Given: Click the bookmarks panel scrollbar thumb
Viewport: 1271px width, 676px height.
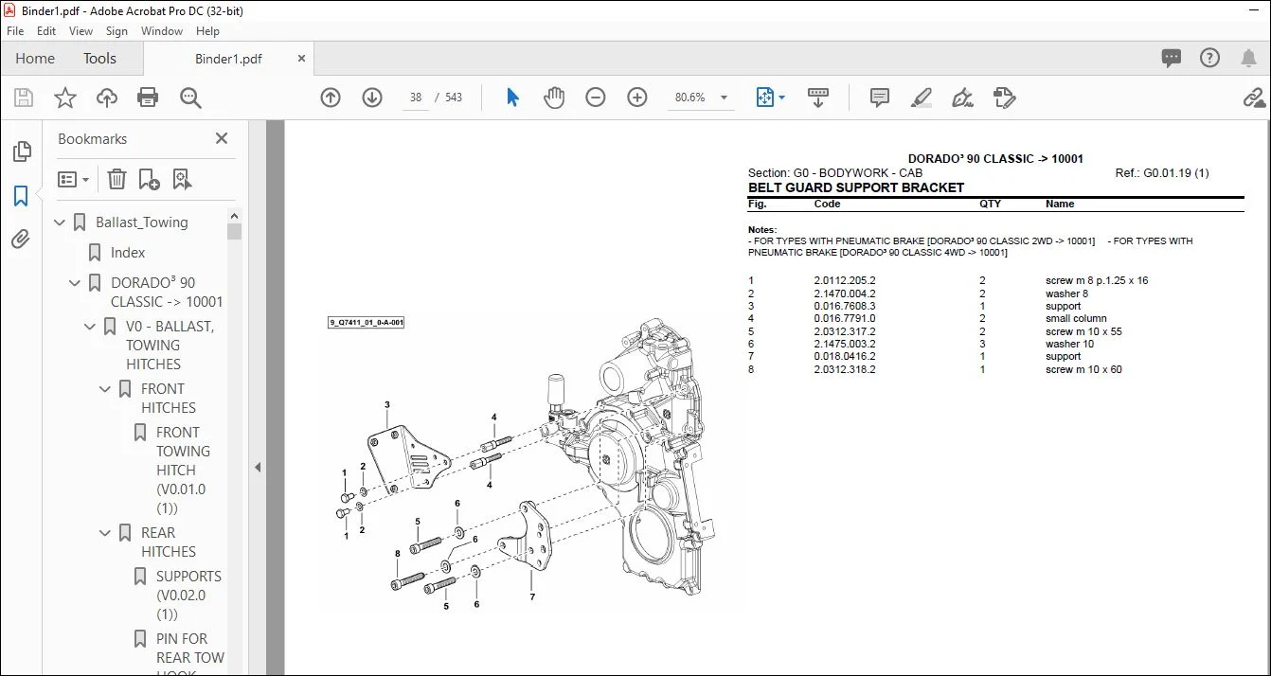Looking at the screenshot, I should [x=234, y=231].
